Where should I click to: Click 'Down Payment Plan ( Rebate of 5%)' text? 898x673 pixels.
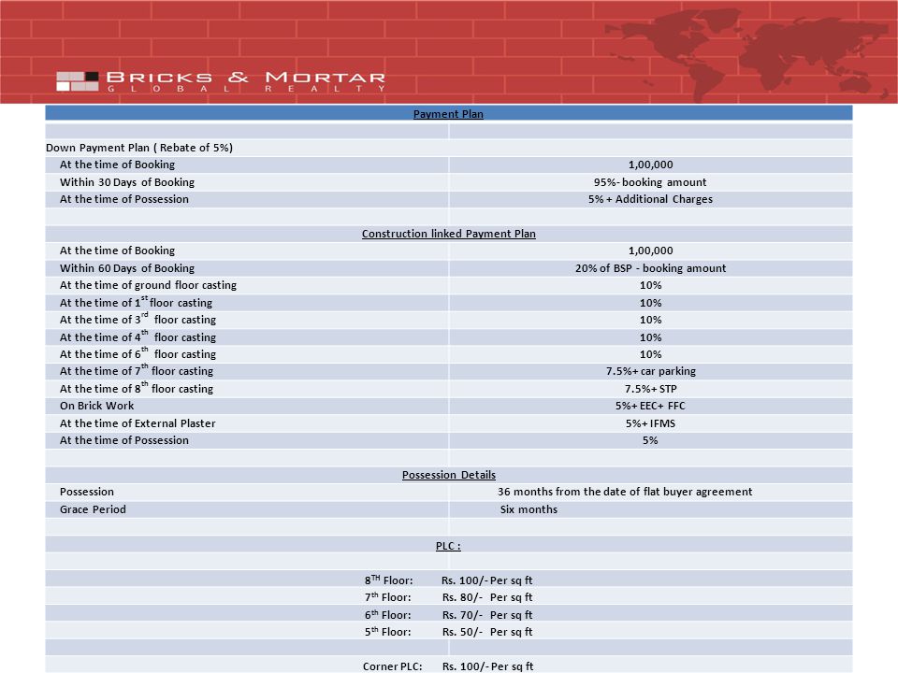[x=139, y=148]
